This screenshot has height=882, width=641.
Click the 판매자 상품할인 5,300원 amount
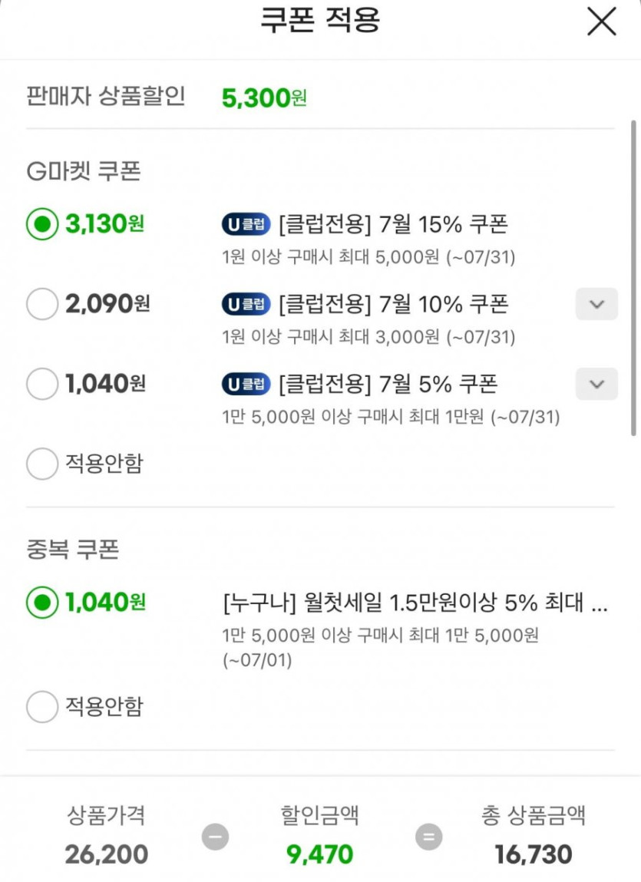(264, 98)
